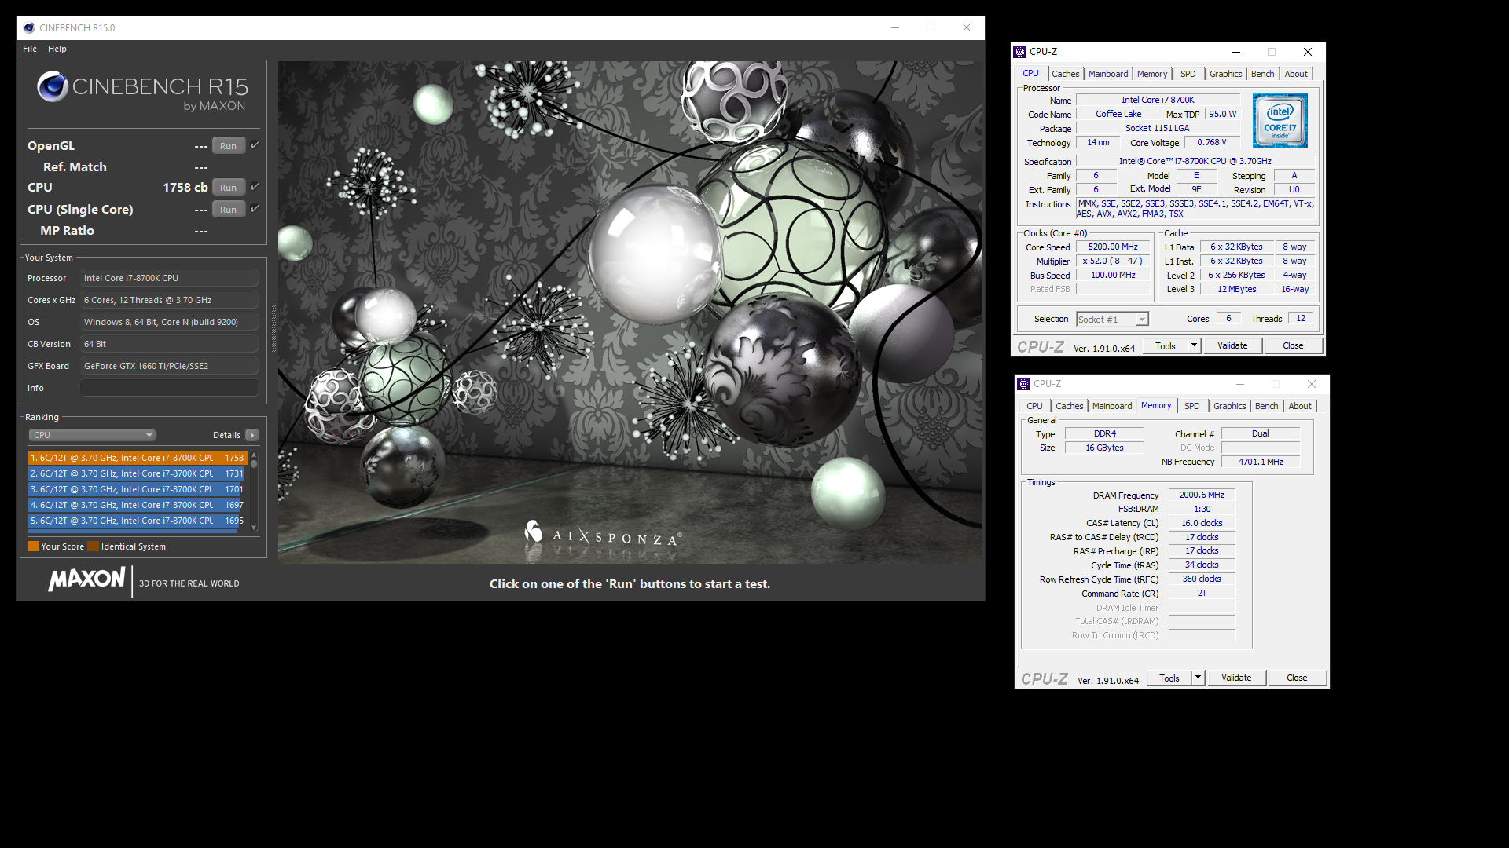This screenshot has height=848, width=1509.
Task: Run the OpenGL benchmark
Action: (229, 146)
